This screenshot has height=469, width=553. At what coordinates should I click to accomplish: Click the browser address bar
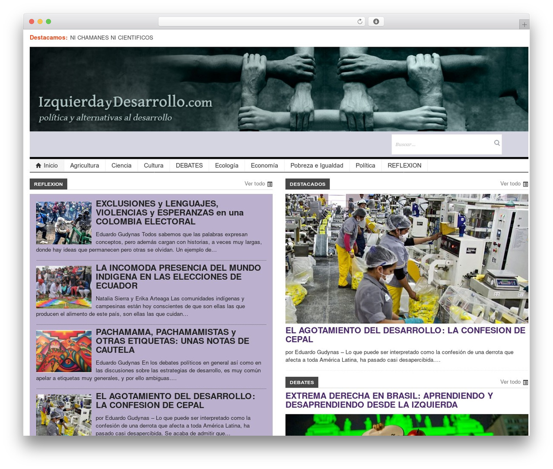pyautogui.click(x=262, y=22)
